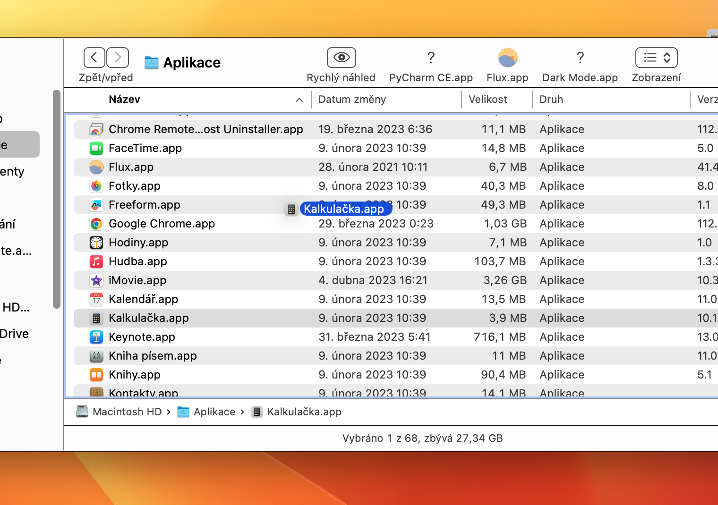The image size is (718, 505).
Task: Select the Fotky.app icon
Action: click(x=96, y=186)
